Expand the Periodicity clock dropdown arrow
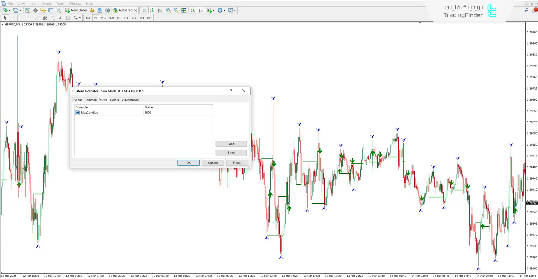This screenshot has height=279, width=538. pos(224,11)
